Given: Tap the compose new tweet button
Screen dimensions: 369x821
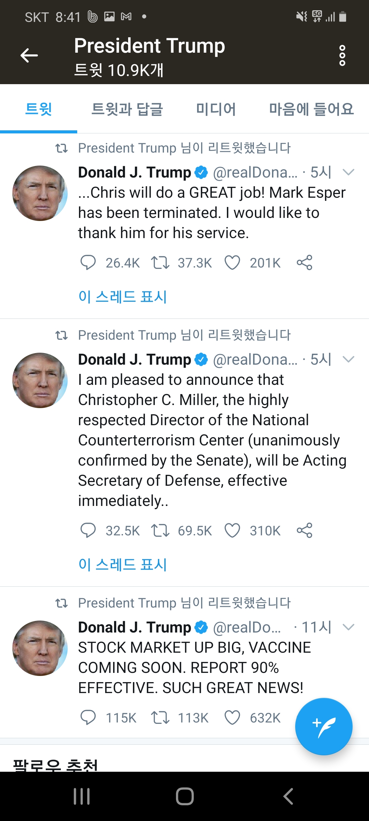Looking at the screenshot, I should coord(324,726).
